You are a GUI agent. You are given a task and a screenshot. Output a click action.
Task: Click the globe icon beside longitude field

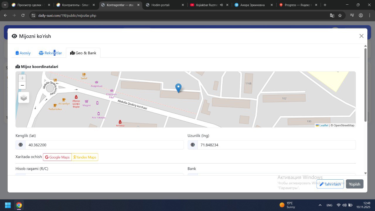click(x=192, y=145)
